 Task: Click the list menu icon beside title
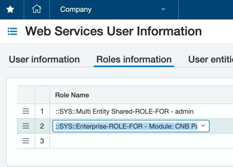point(12,31)
